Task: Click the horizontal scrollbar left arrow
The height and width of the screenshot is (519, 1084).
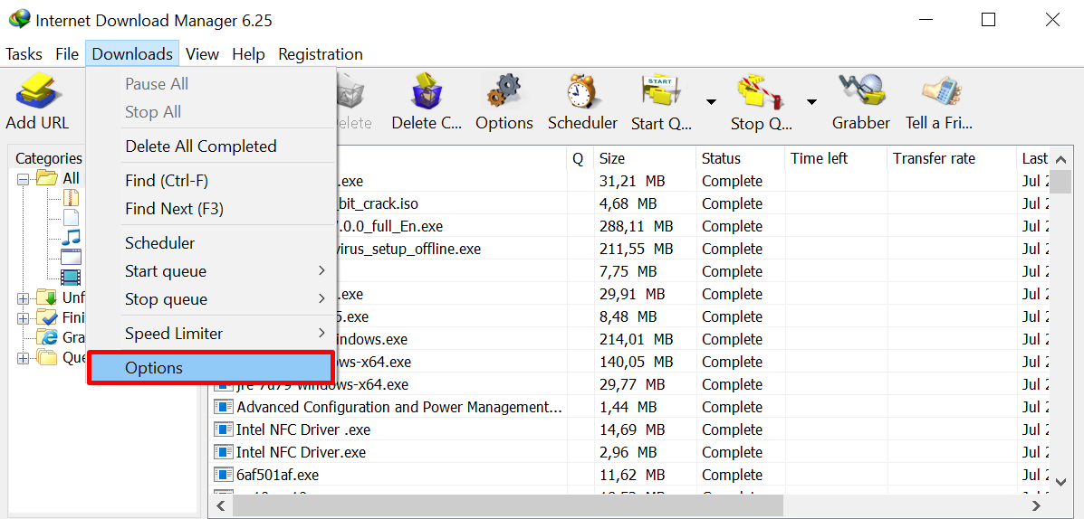Action: pos(221,505)
